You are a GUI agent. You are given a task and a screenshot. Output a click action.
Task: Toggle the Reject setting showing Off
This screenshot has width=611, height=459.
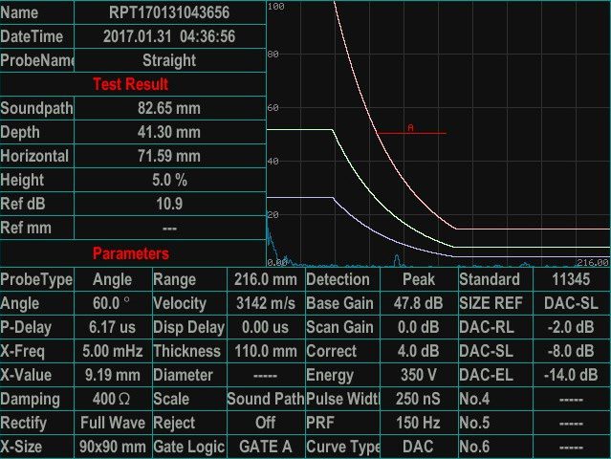coord(265,423)
